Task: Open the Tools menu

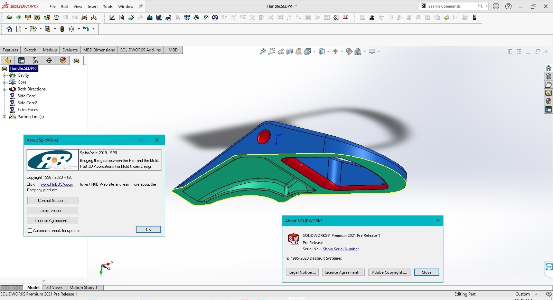Action: point(108,7)
